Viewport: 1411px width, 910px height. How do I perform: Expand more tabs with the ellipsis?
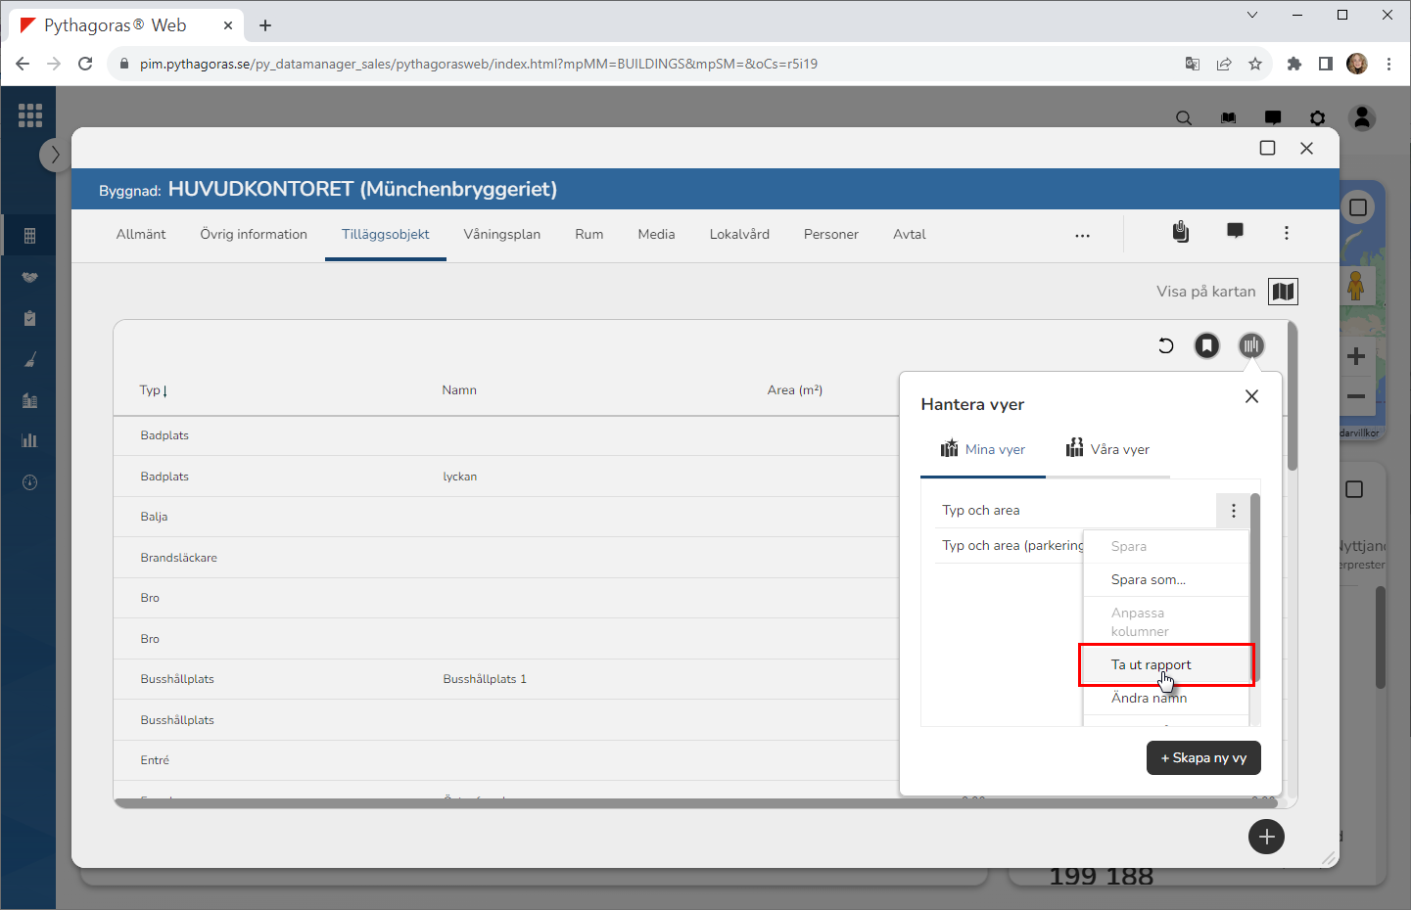1082,236
